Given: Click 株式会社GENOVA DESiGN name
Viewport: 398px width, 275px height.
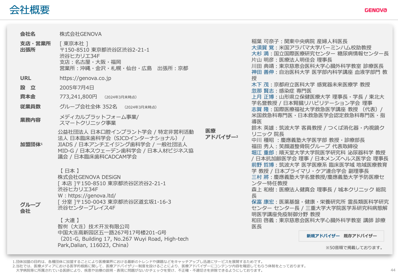Looking at the screenshot, I should point(89,177).
